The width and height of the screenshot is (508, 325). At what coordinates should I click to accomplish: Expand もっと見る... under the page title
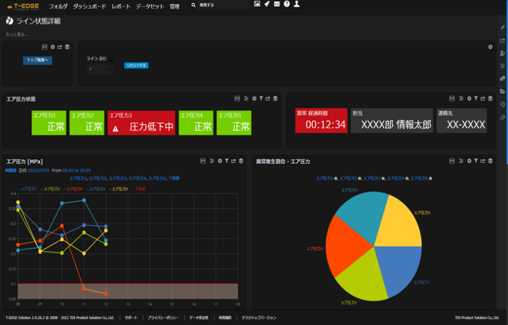tap(17, 35)
